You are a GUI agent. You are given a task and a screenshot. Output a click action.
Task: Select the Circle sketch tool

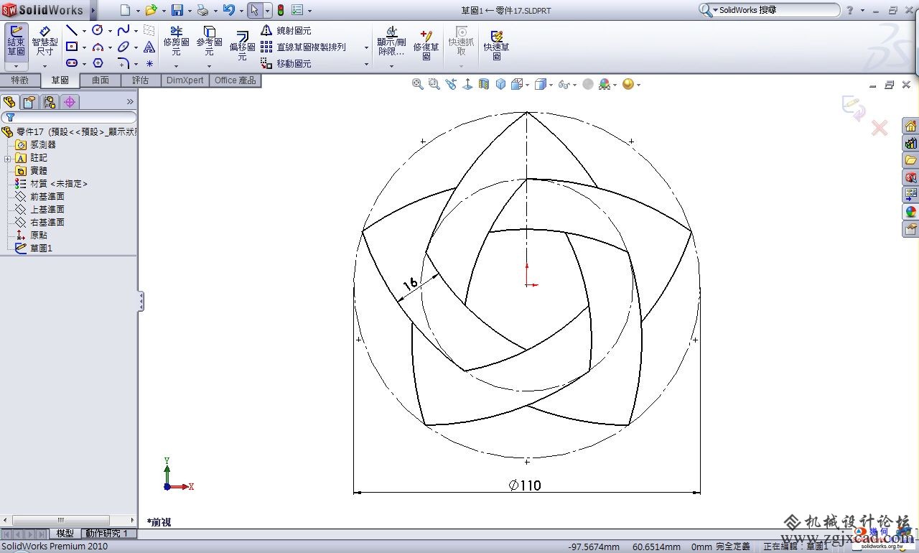tap(98, 30)
